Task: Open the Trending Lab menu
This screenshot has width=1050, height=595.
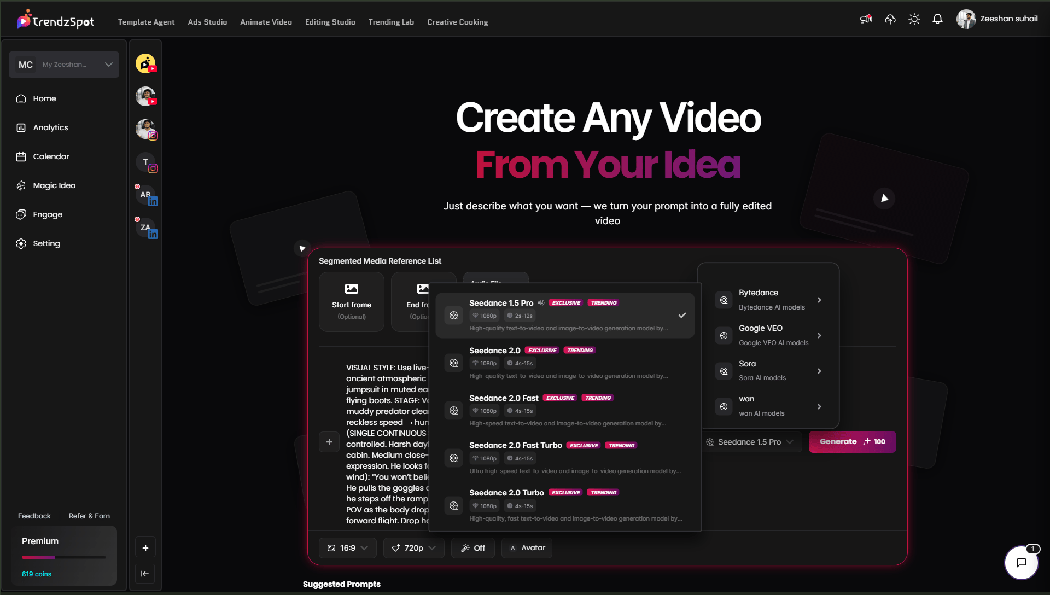Action: (x=391, y=22)
